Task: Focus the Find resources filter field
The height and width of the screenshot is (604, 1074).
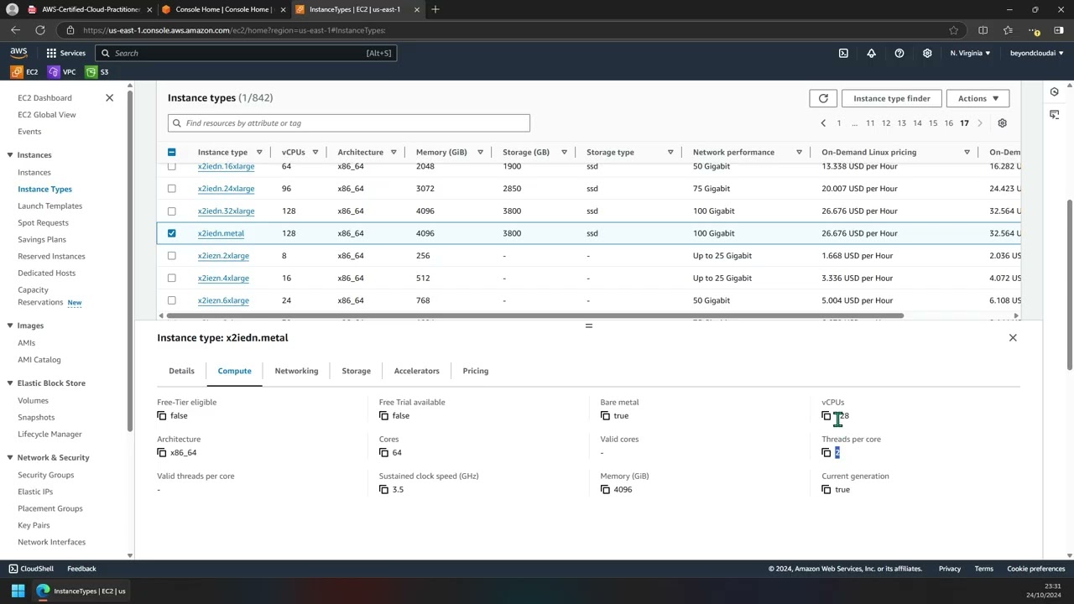Action: tap(348, 123)
